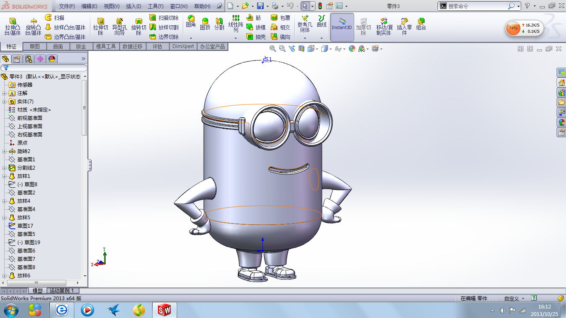This screenshot has height=318, width=566.
Task: Select 前视基准面 front plane in tree
Action: click(29, 118)
